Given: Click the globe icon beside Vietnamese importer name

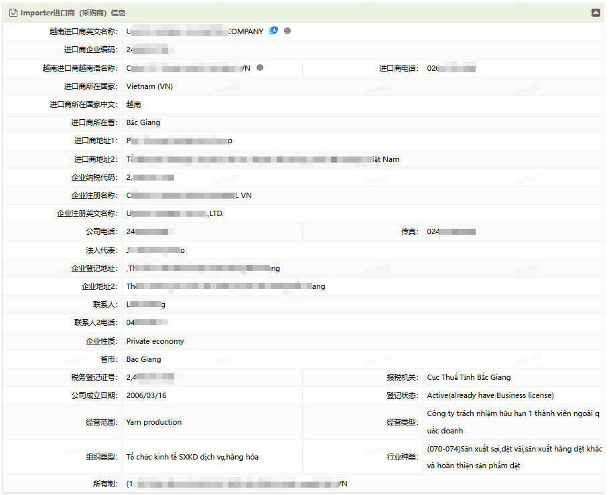Looking at the screenshot, I should click(260, 68).
